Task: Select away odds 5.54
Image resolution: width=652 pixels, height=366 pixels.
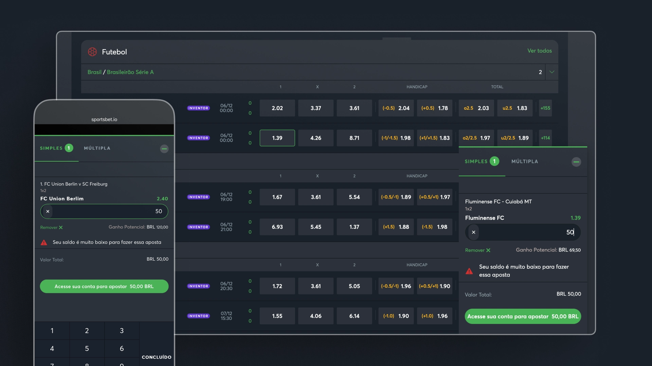Action: [x=354, y=197]
